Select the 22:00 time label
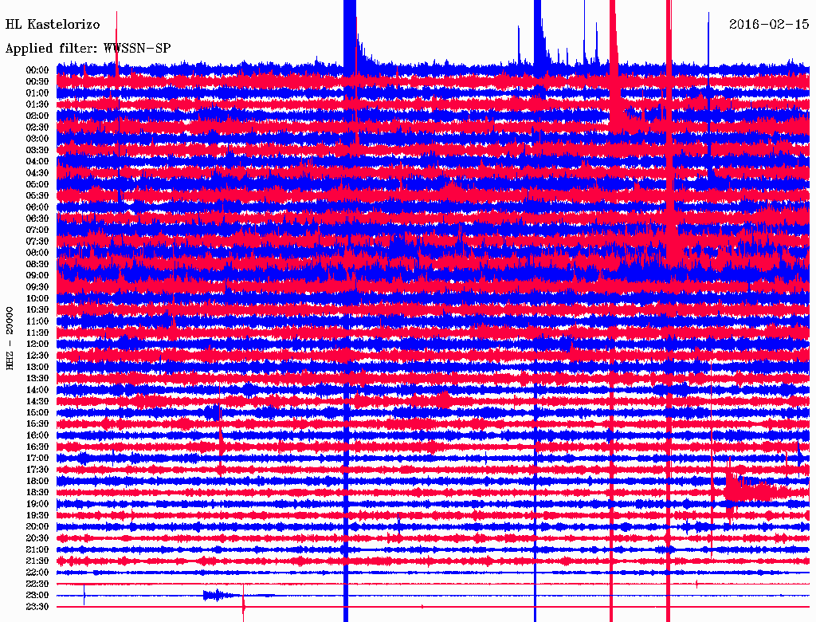Screen dimensions: 816x622 pos(37,573)
